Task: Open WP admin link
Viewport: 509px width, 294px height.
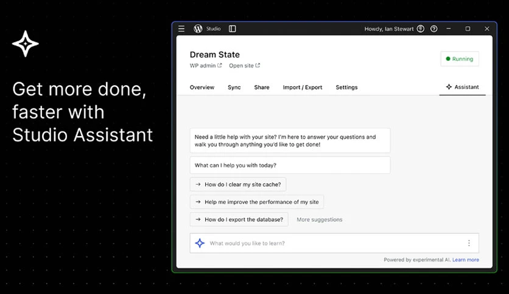Action: (205, 66)
